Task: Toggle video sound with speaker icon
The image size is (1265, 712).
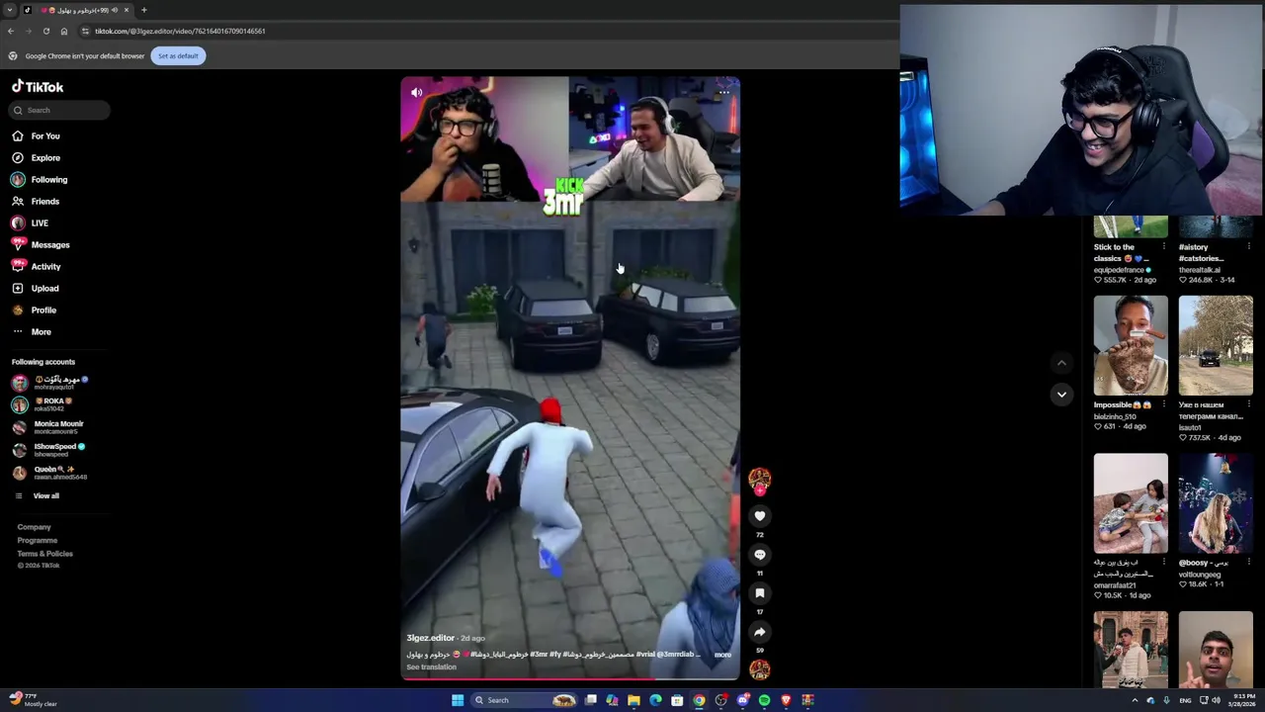Action: tap(416, 93)
